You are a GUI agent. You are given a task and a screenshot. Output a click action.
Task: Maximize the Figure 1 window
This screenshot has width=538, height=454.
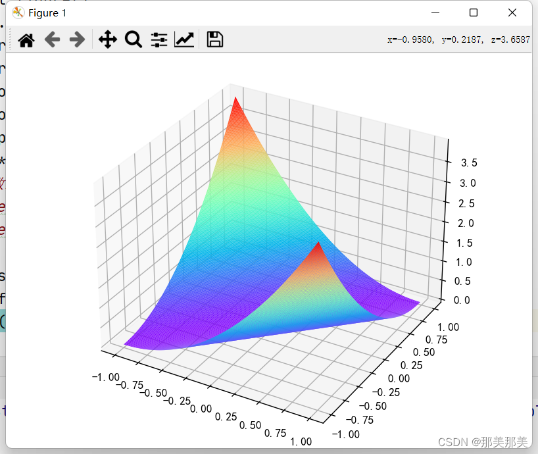pyautogui.click(x=474, y=13)
